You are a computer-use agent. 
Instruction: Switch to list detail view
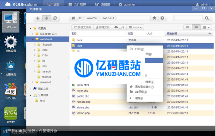[196, 27]
